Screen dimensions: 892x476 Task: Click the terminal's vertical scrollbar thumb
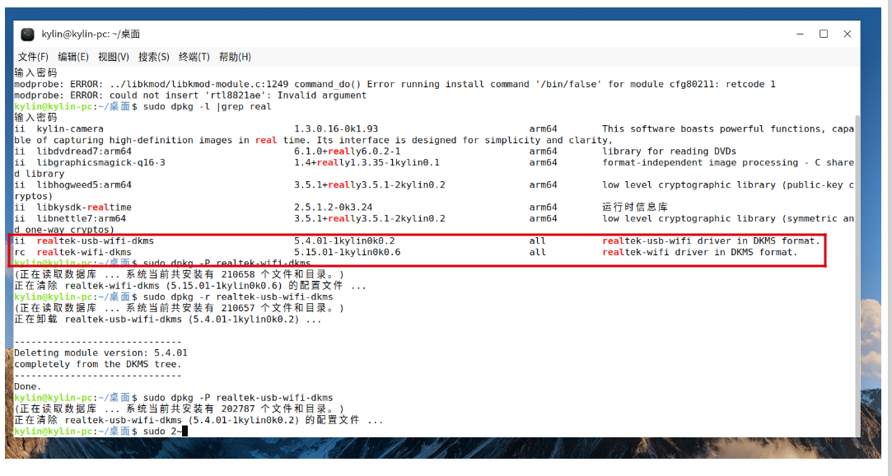point(859,272)
